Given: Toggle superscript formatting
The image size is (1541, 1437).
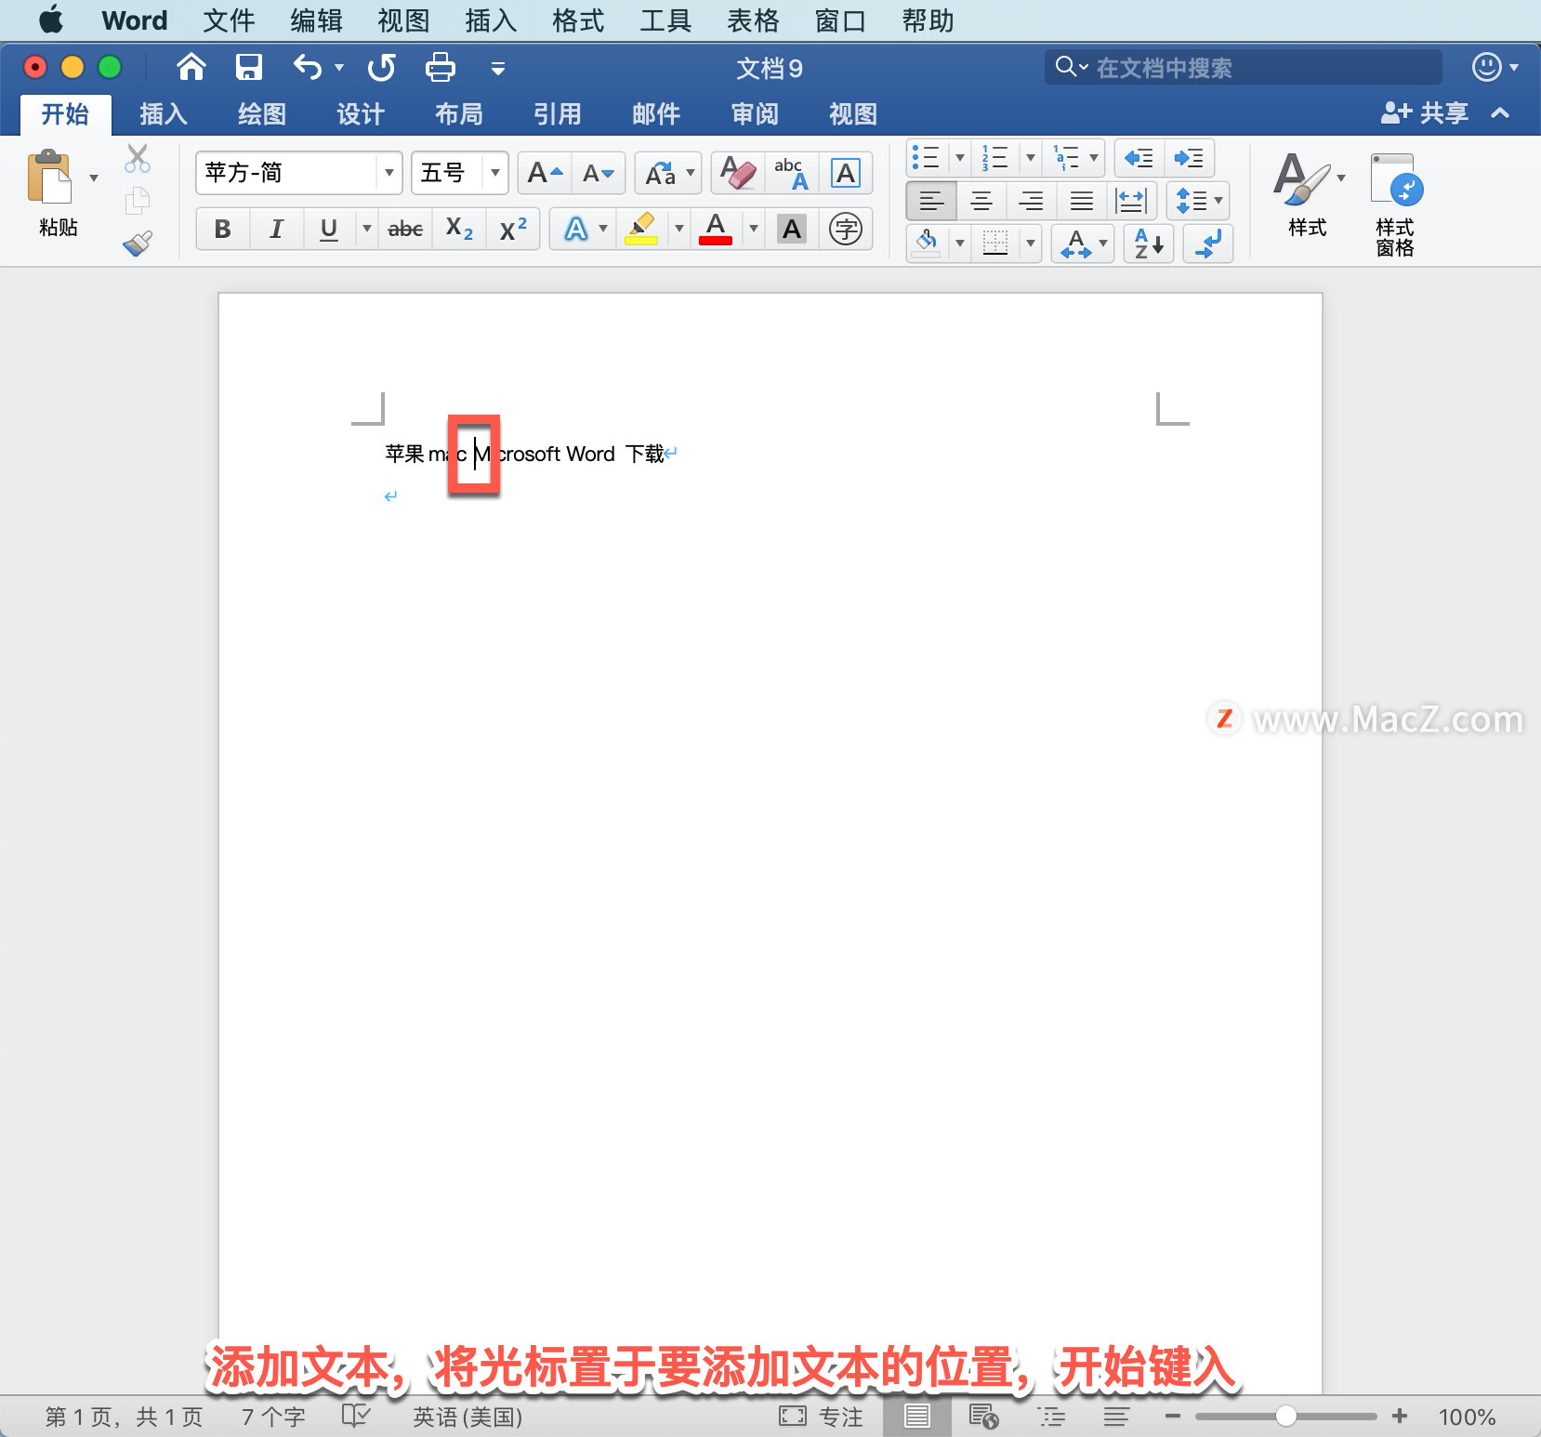Looking at the screenshot, I should tap(513, 229).
